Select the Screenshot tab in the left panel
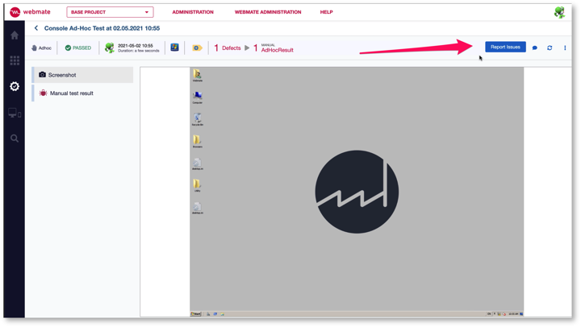581x327 pixels. pos(82,75)
